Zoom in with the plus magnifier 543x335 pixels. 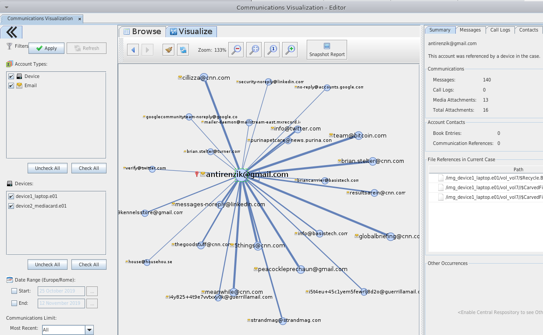tap(290, 49)
